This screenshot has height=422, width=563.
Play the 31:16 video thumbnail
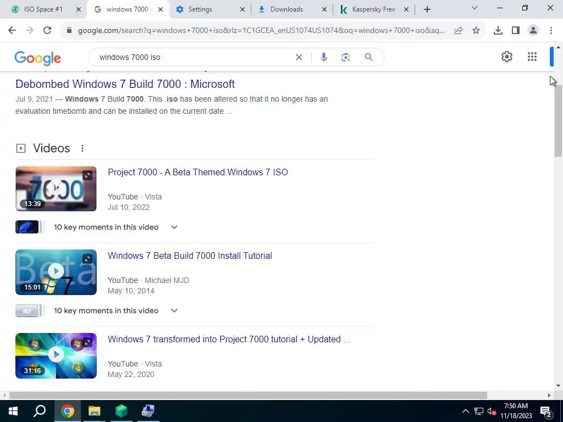(x=56, y=356)
